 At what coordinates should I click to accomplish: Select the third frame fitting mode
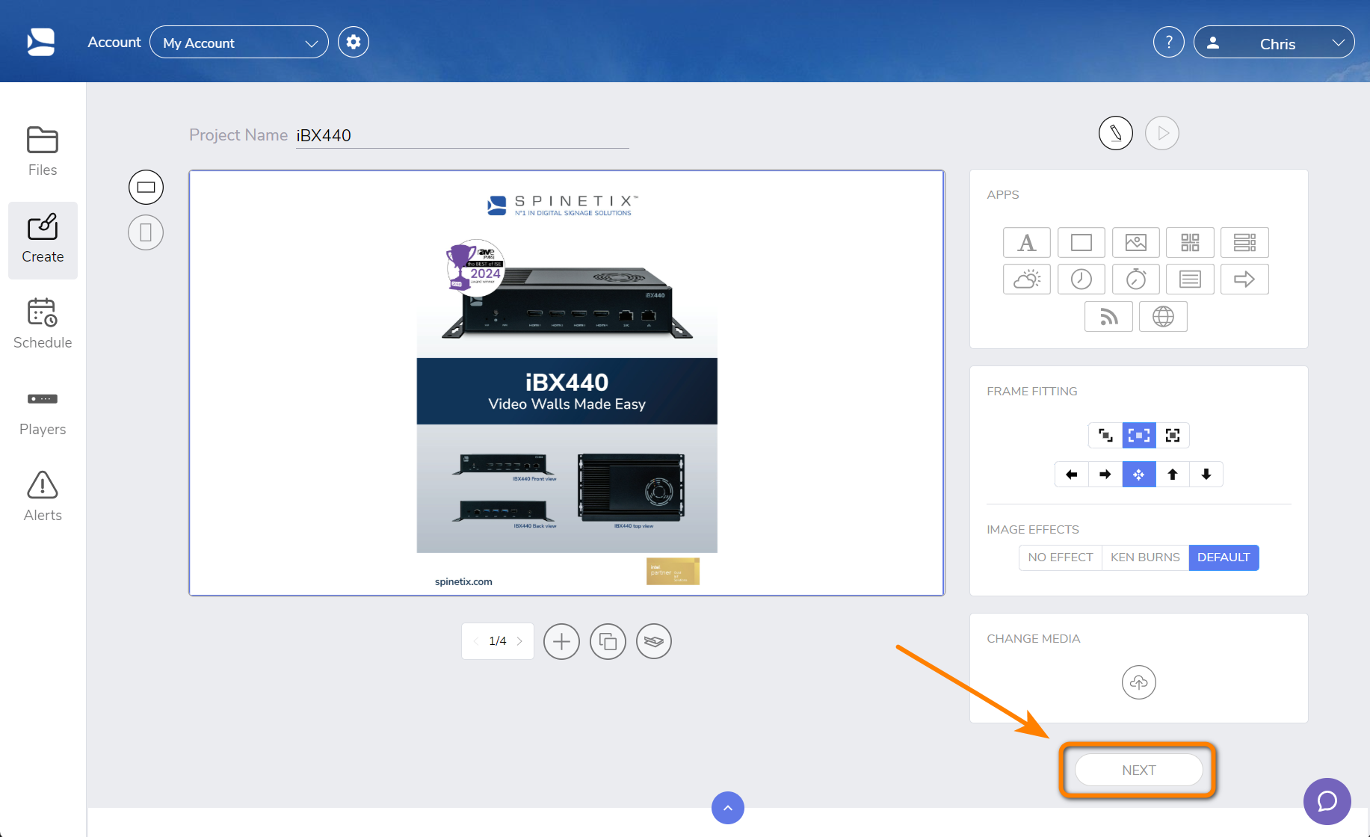tap(1173, 435)
